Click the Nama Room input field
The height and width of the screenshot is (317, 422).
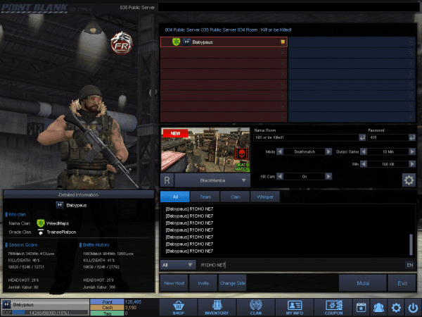306,137
